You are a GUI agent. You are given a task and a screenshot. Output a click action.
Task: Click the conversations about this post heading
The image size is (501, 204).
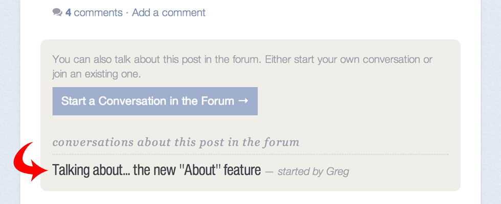176,142
